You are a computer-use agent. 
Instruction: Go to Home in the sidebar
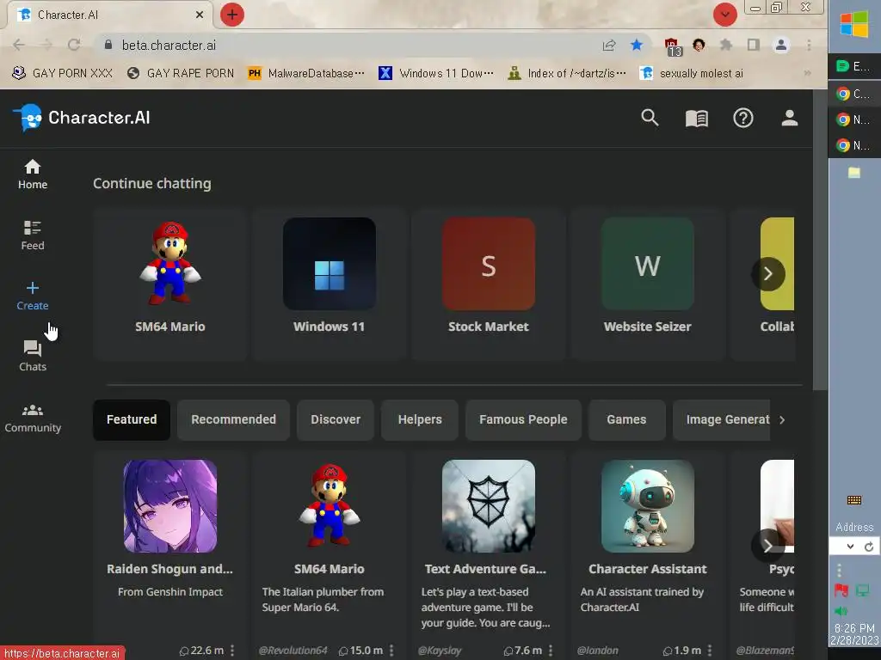pos(33,174)
